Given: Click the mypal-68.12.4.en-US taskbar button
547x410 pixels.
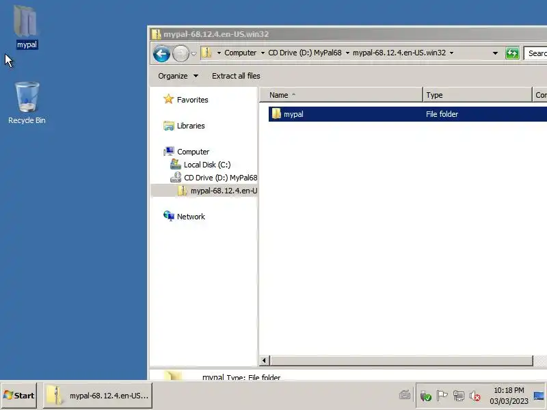Looking at the screenshot, I should coord(98,396).
